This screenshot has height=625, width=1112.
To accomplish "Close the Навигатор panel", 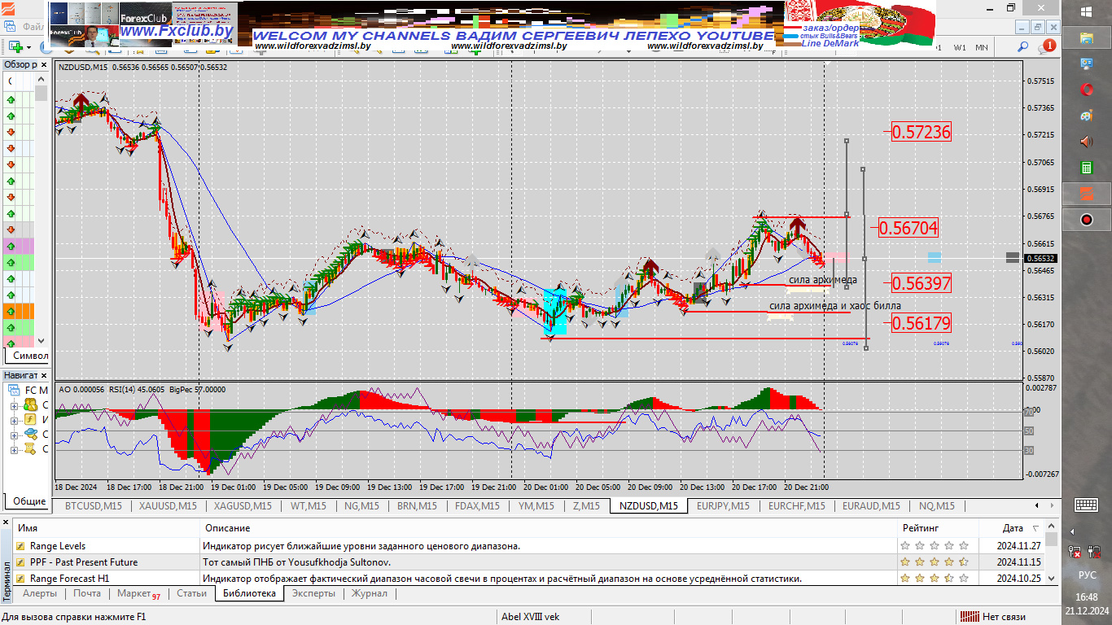I will (44, 375).
